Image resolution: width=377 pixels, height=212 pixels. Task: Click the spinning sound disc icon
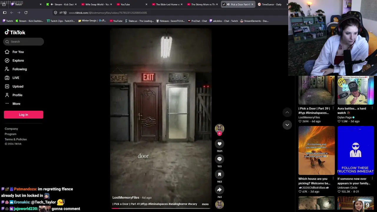(x=219, y=204)
